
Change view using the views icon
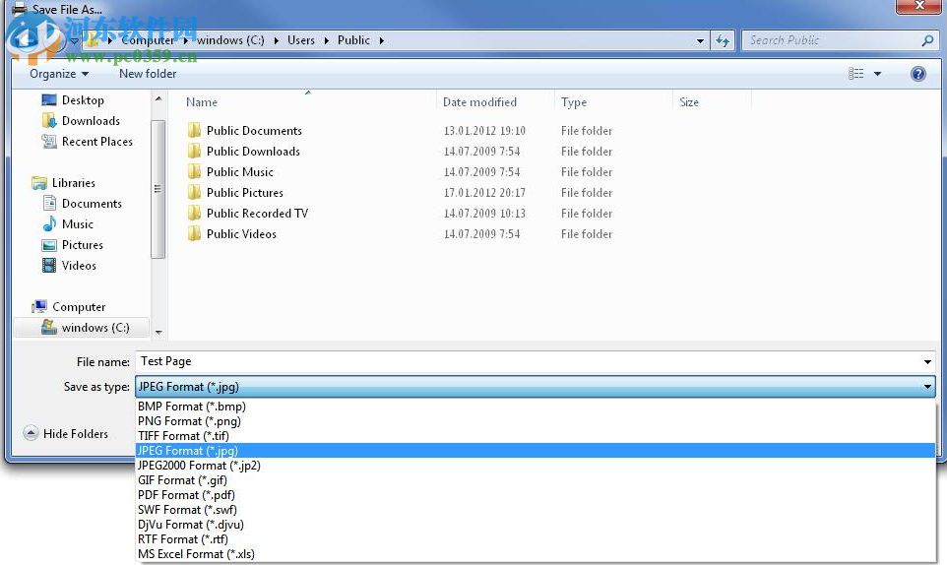pyautogui.click(x=855, y=74)
